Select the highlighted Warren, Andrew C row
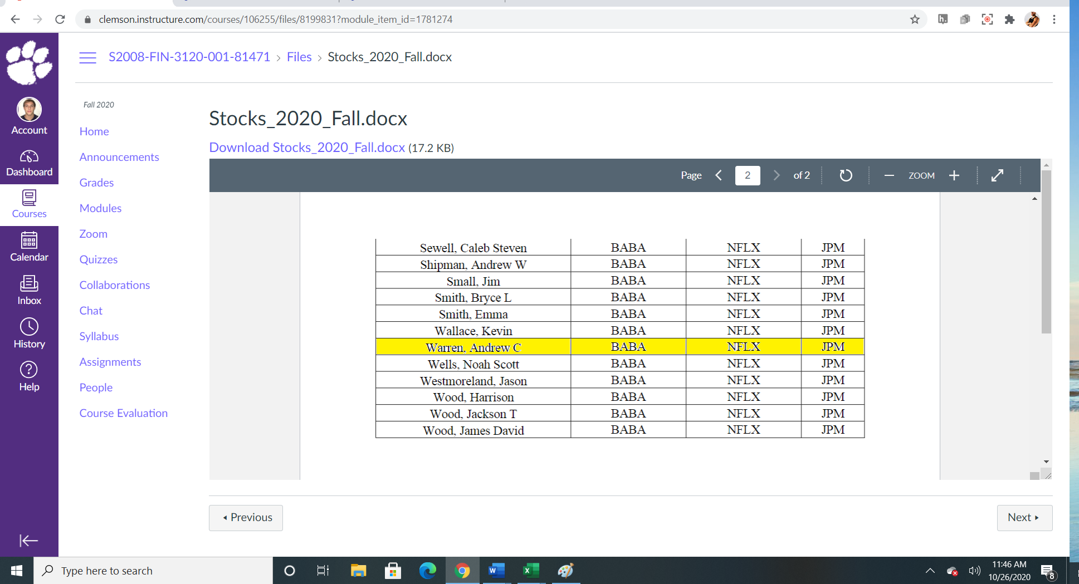The height and width of the screenshot is (584, 1079). tap(620, 347)
